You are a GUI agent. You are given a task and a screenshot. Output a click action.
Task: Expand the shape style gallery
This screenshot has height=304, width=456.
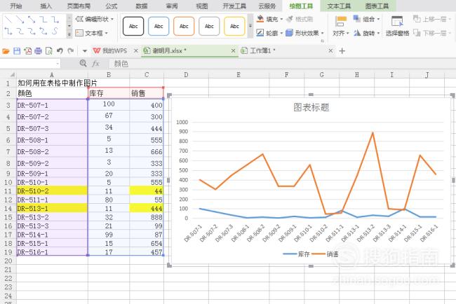click(x=250, y=26)
